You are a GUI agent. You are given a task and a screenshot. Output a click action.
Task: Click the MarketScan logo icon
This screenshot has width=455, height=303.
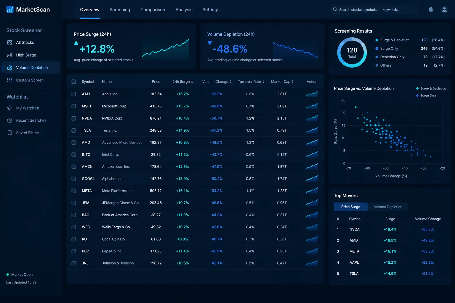(10, 9)
